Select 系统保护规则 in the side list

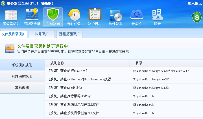pos(22,65)
